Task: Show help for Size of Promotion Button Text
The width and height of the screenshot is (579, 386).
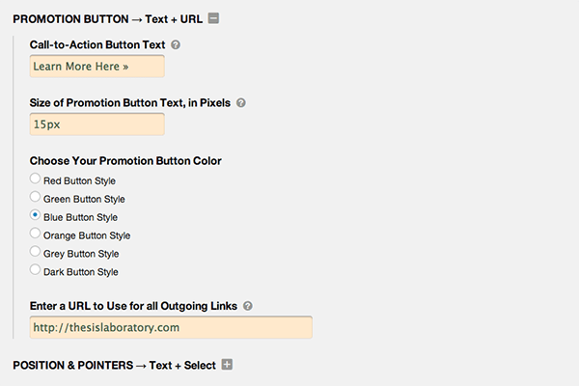Action: [x=241, y=102]
